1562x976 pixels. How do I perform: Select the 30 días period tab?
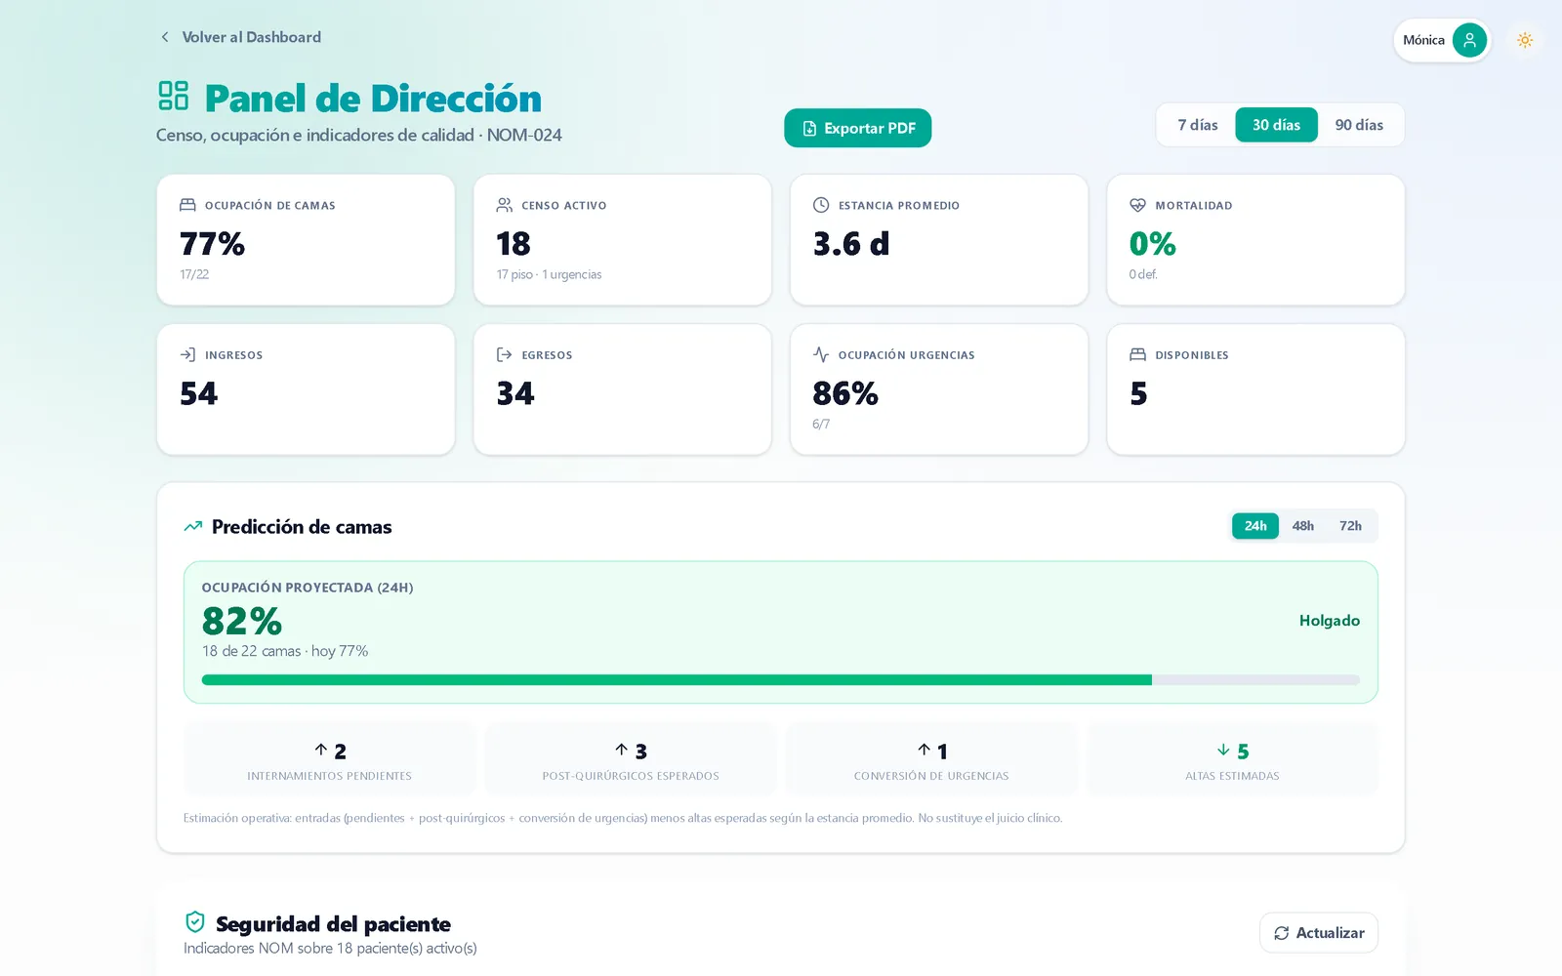[x=1276, y=125]
